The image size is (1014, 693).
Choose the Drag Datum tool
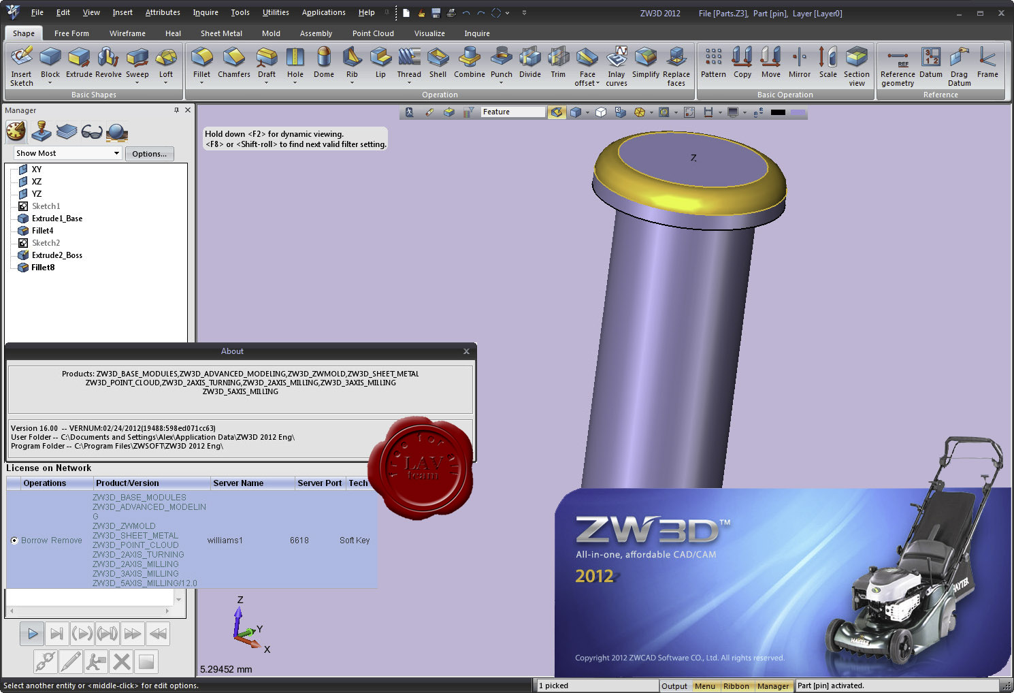coord(960,66)
